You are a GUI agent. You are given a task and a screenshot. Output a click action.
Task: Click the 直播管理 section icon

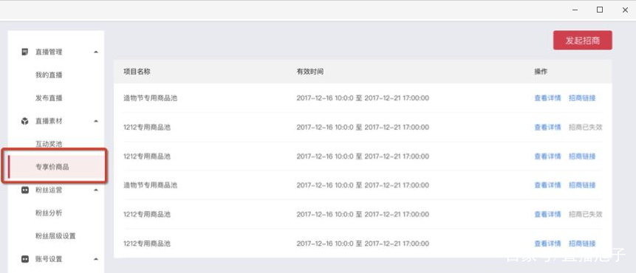coord(25,52)
